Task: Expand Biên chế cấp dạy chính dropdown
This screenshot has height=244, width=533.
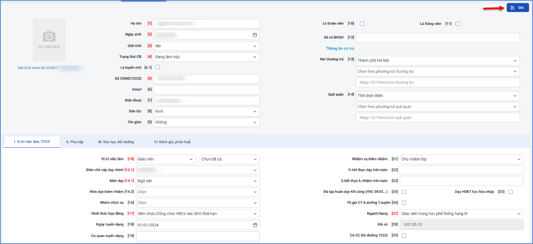Action: (x=198, y=170)
